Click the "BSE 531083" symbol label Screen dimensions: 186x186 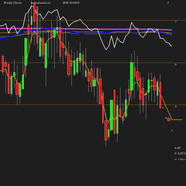point(71,3)
